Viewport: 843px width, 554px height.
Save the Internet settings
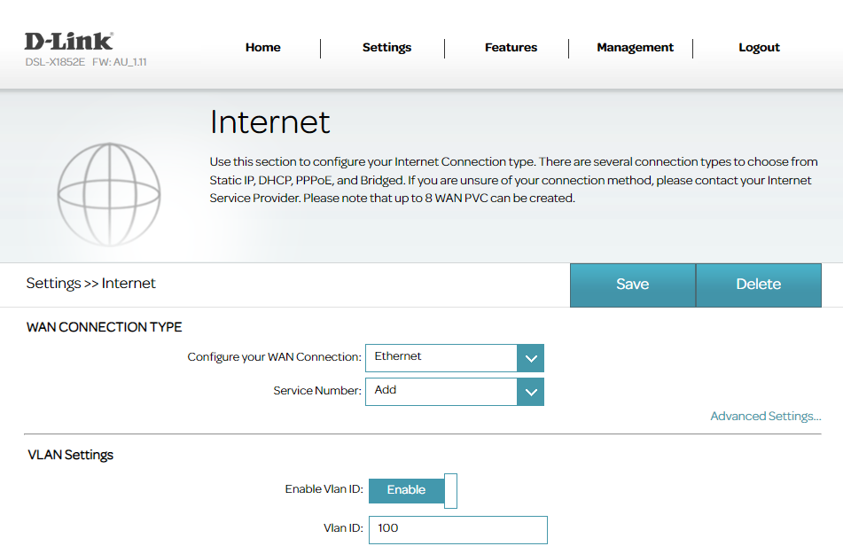[633, 285]
